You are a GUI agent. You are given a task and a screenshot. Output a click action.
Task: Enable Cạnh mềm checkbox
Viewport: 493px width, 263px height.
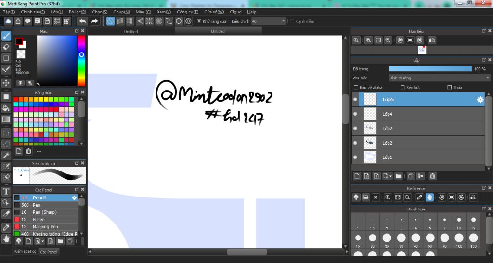pos(292,21)
